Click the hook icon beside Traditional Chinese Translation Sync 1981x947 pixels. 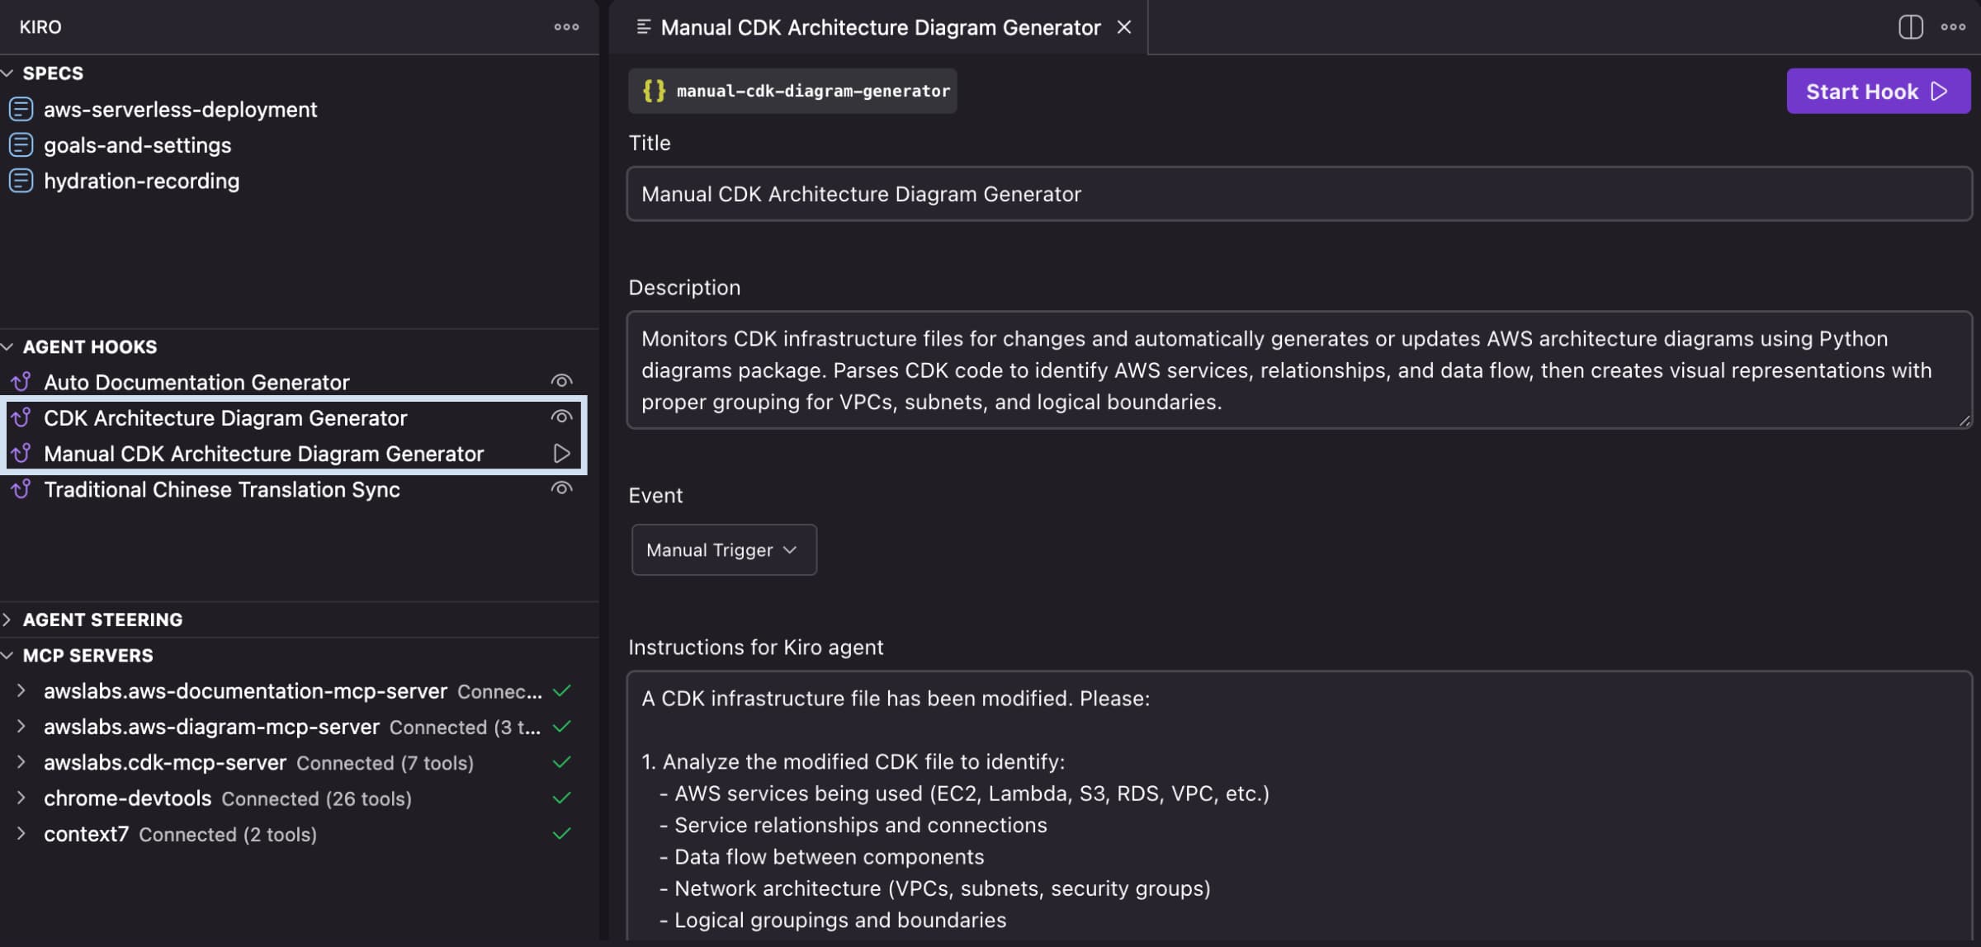pyautogui.click(x=21, y=488)
